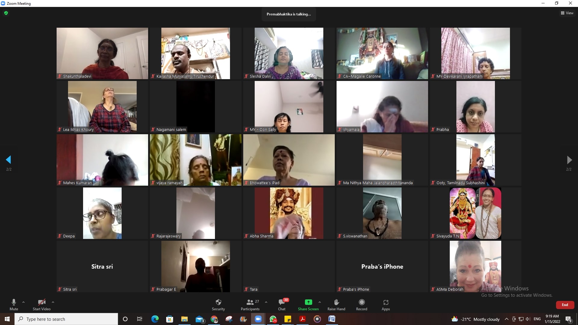Toggle Start Video camera button
This screenshot has height=325, width=578.
pyautogui.click(x=42, y=302)
